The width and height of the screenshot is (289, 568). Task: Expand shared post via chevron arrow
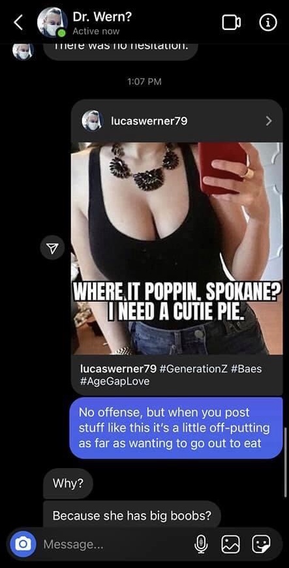(268, 121)
